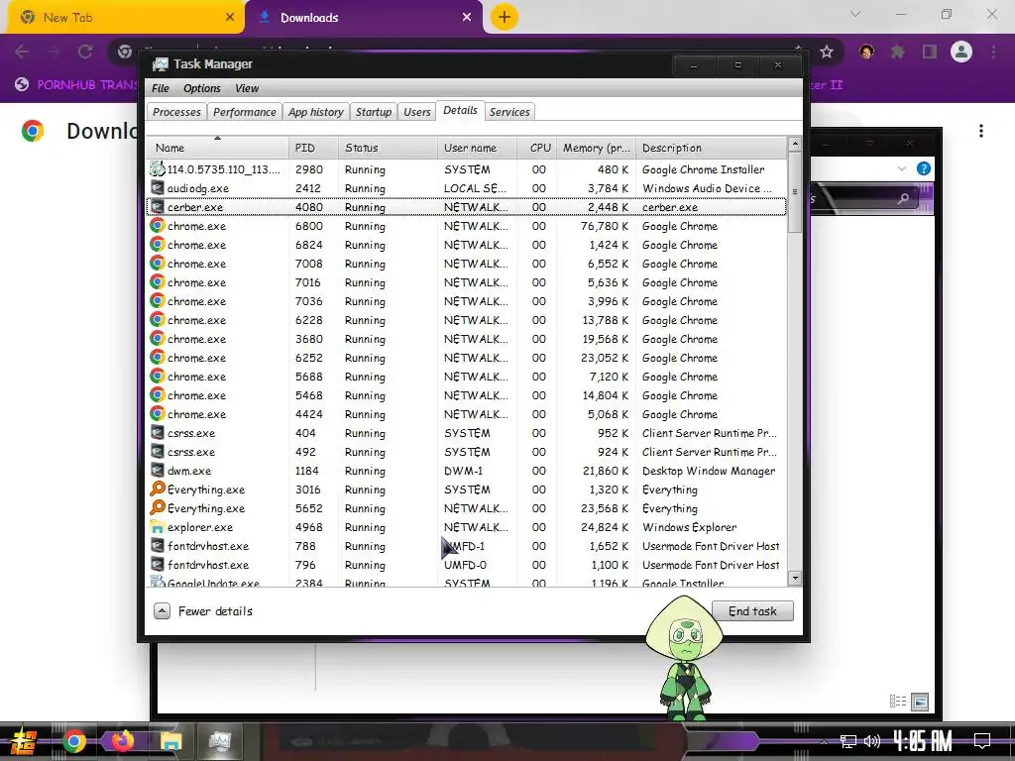Select the explorer.exe folder icon

(158, 526)
